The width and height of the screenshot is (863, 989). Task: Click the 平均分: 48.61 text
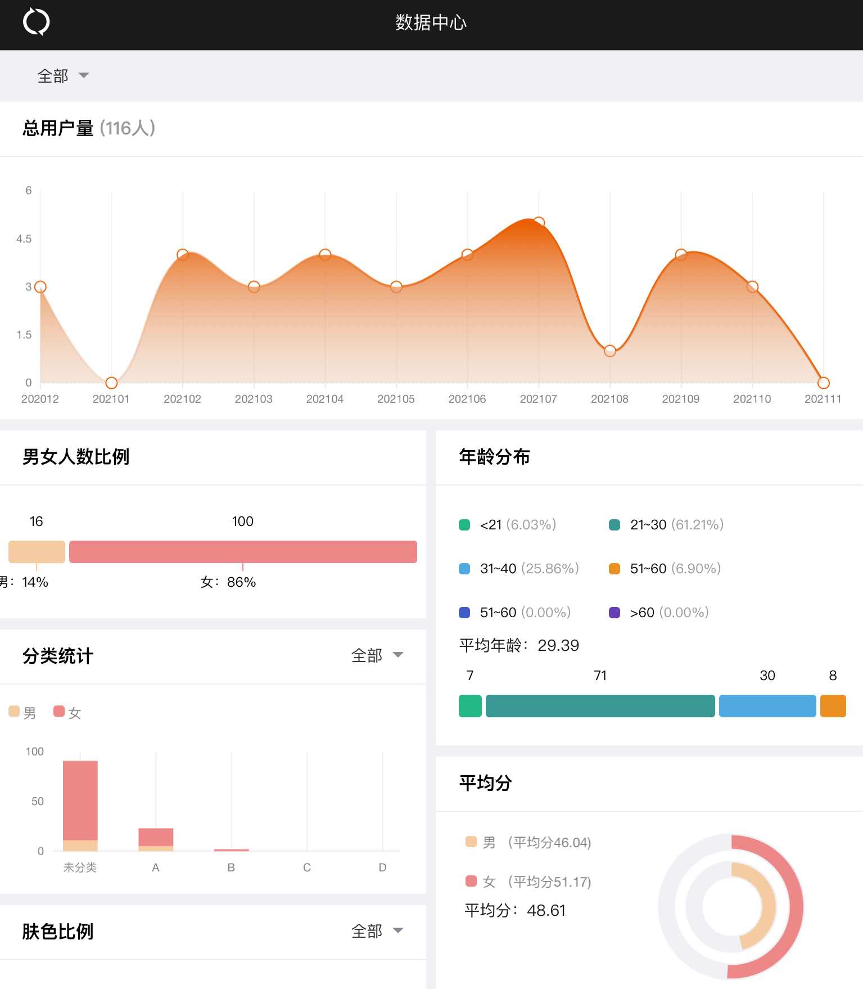(515, 910)
